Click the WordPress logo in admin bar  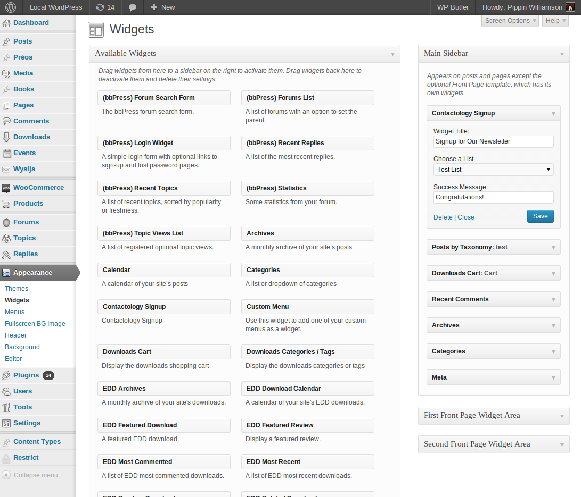pyautogui.click(x=11, y=7)
